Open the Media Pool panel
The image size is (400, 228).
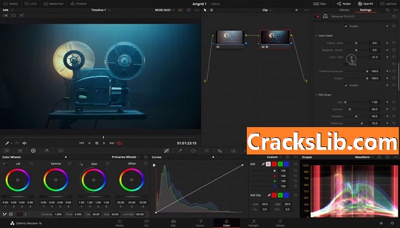point(54,3)
